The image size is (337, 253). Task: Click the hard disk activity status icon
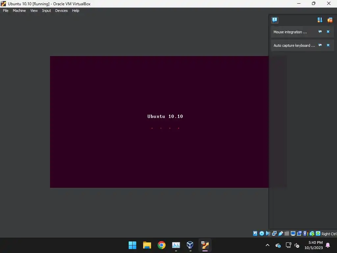(x=255, y=234)
